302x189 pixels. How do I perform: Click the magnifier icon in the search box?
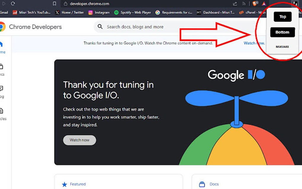click(100, 27)
